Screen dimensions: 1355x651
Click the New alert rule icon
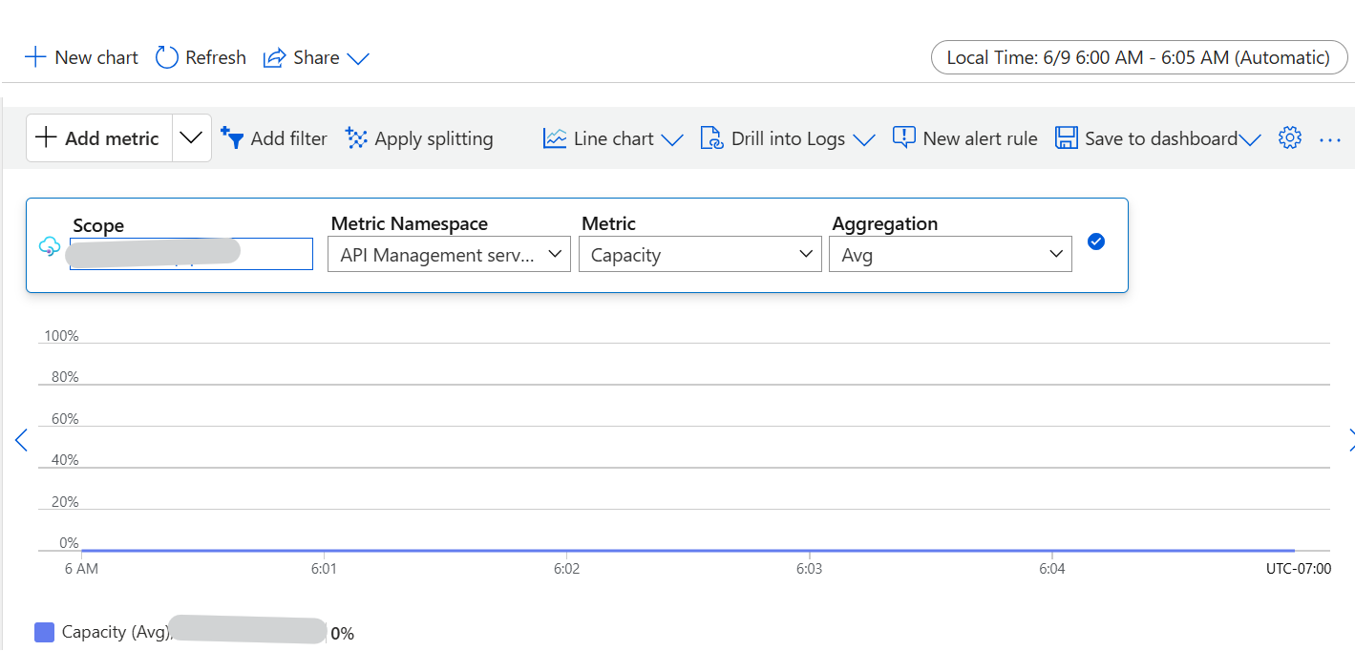[903, 137]
